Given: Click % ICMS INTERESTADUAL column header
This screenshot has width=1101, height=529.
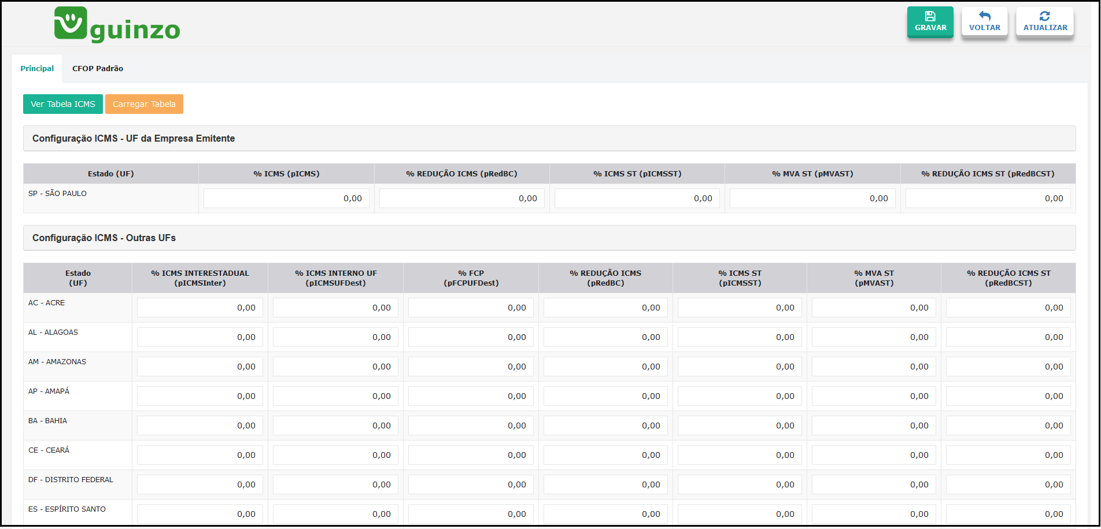Looking at the screenshot, I should pyautogui.click(x=200, y=278).
